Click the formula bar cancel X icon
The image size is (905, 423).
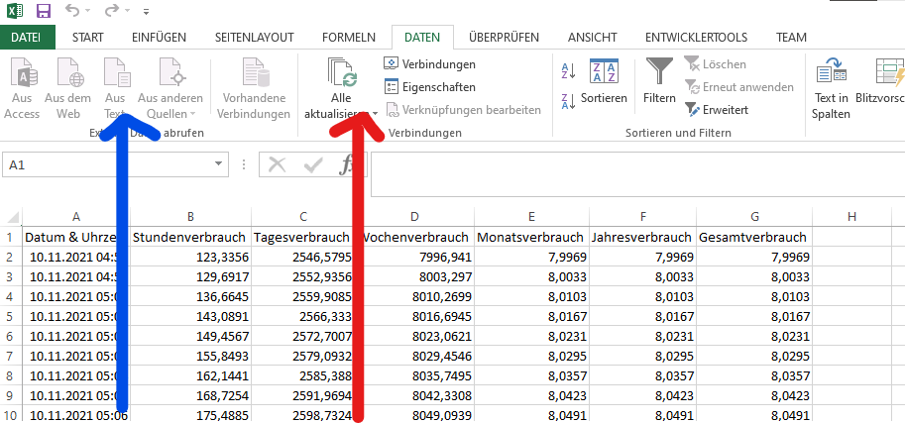pyautogui.click(x=277, y=165)
